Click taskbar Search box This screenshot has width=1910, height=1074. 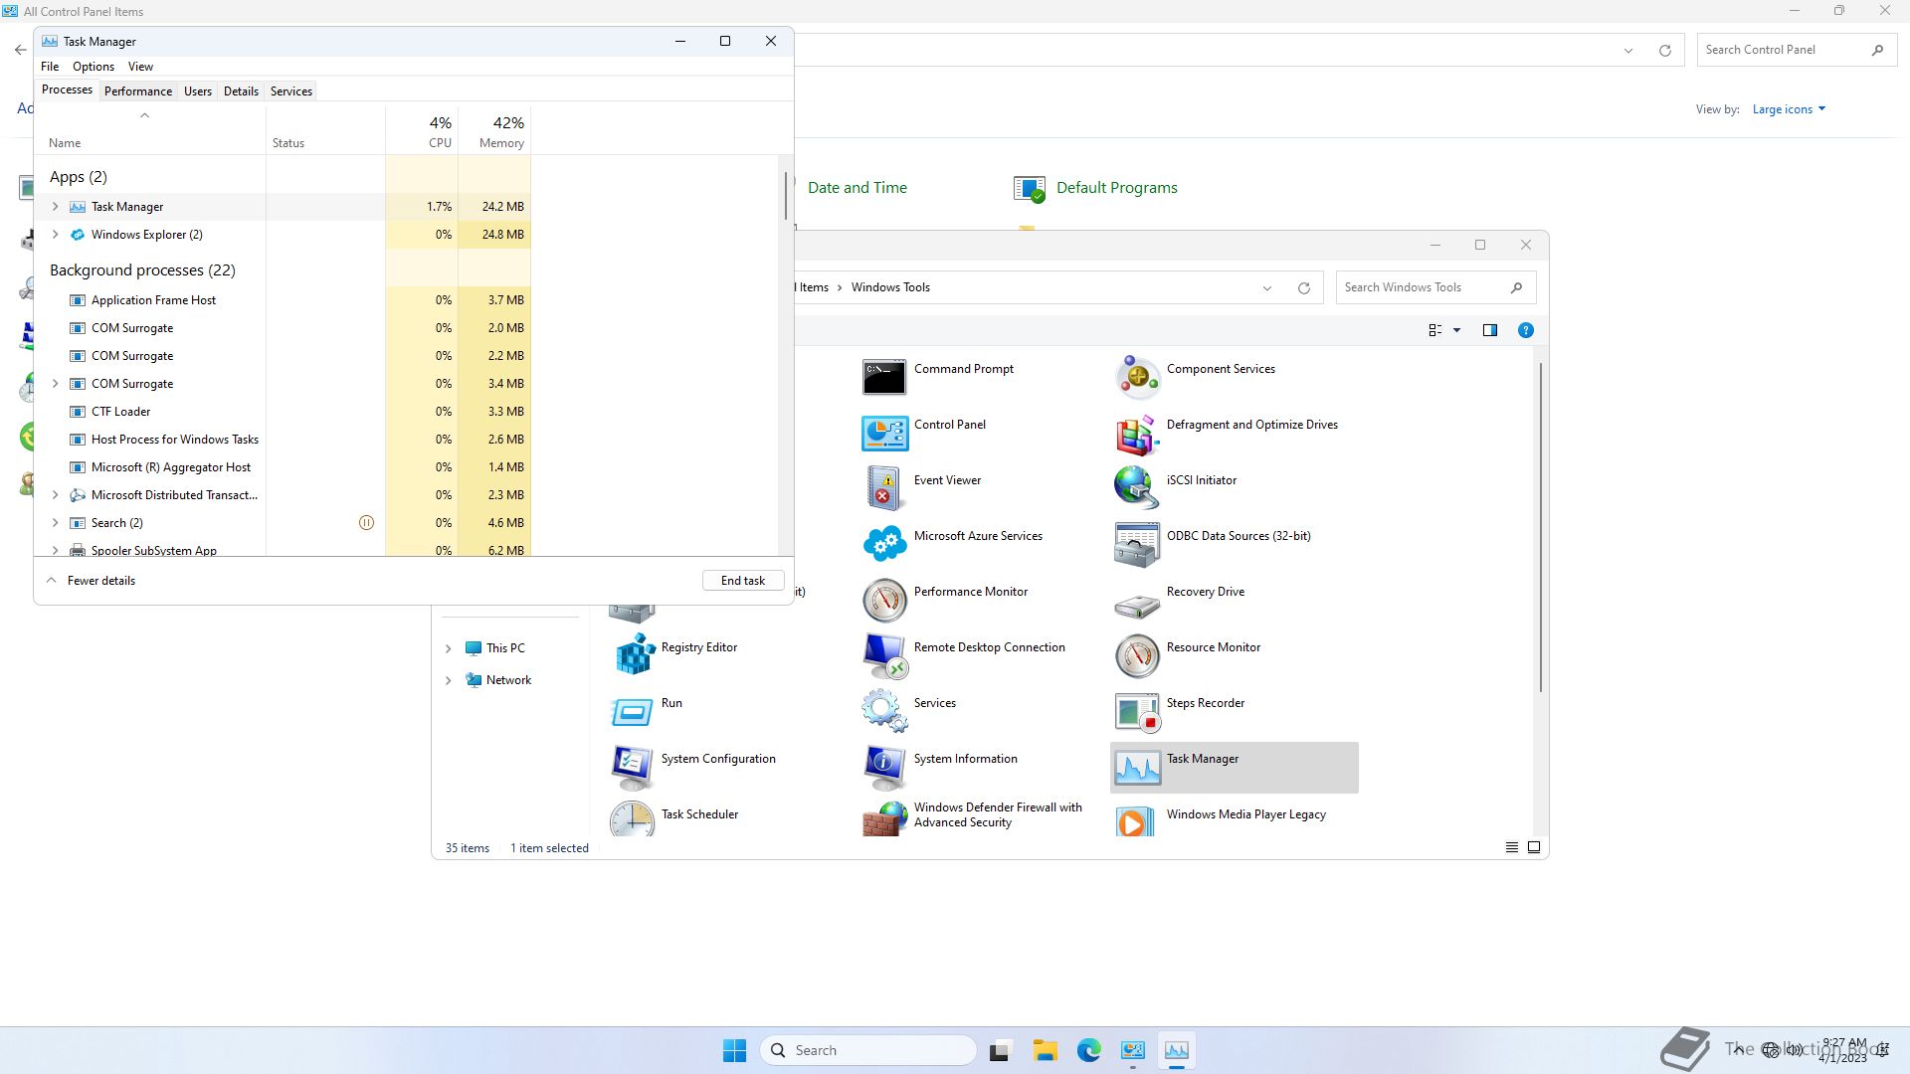(867, 1050)
